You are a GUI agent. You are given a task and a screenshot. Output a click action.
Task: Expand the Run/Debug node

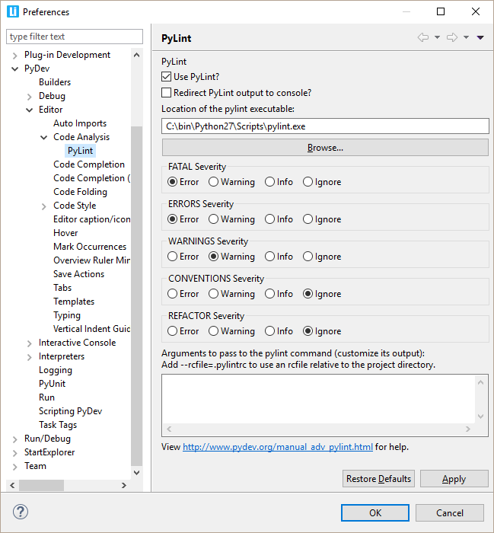[x=15, y=439]
